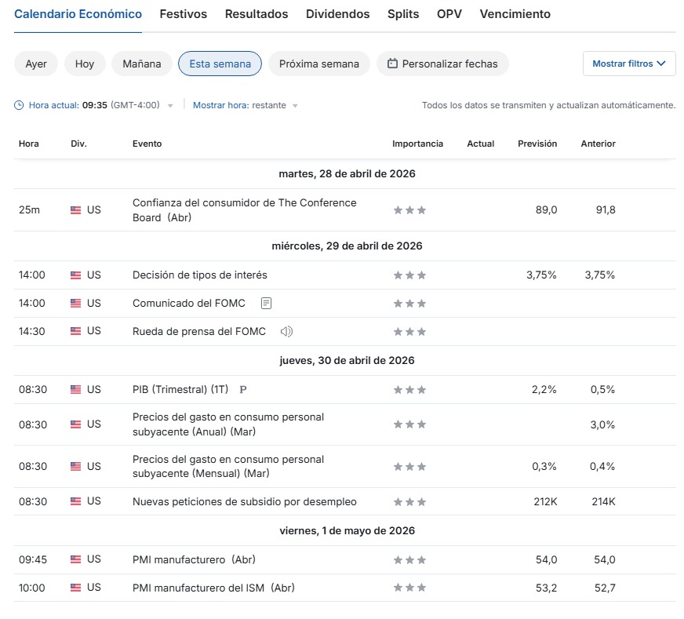Click the document icon beside Comunicado del FOMC
The width and height of the screenshot is (684, 619).
click(266, 303)
